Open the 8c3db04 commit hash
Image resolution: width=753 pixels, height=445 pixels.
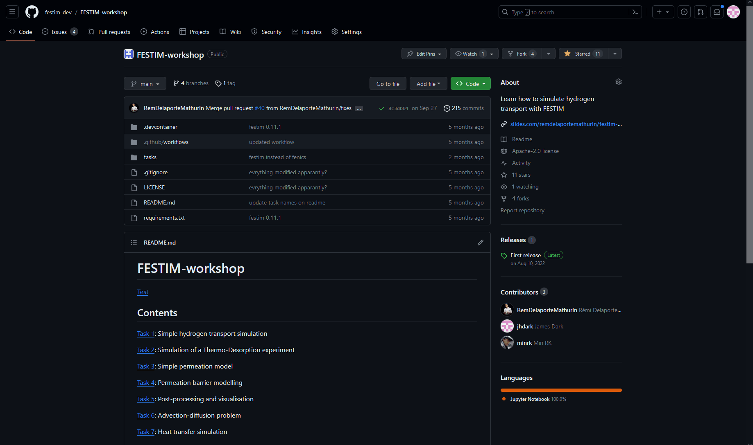tap(398, 109)
